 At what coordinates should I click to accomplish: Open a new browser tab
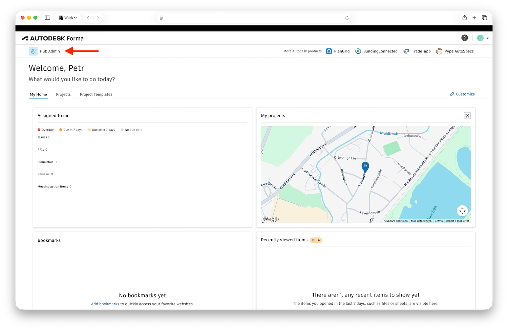pos(474,18)
